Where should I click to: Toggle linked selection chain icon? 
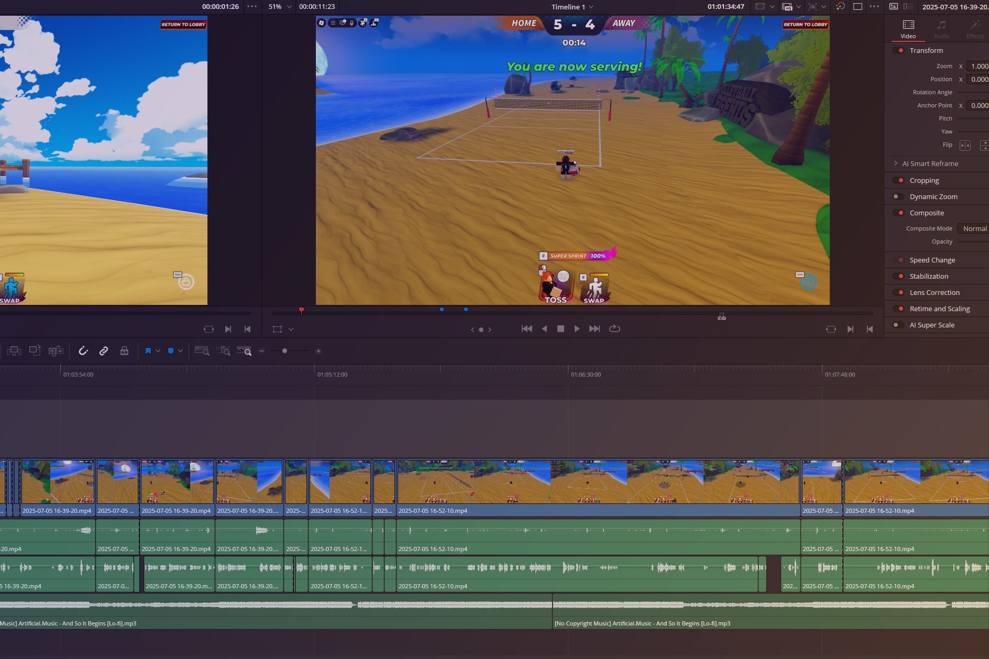[104, 351]
